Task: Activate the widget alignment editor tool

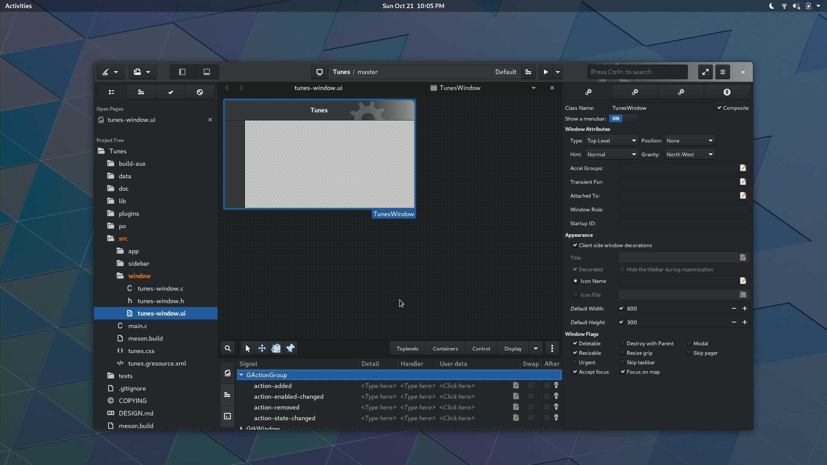Action: click(x=291, y=348)
